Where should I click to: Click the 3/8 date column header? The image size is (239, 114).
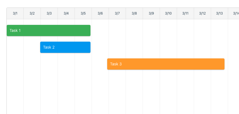click(134, 13)
